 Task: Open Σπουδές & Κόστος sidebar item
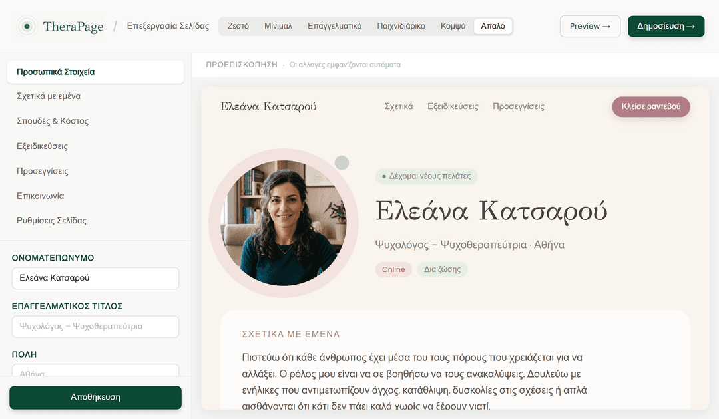95,121
